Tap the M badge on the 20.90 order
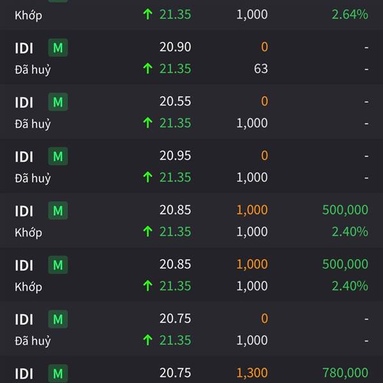The image size is (383, 383). tap(58, 48)
